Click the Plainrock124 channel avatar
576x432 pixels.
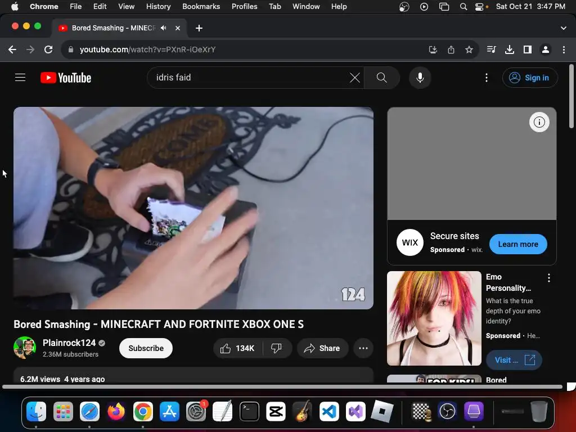(25, 348)
